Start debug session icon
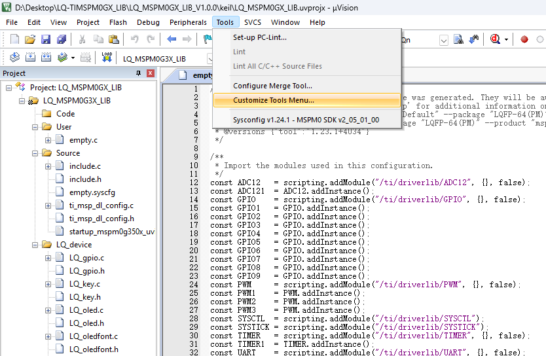The height and width of the screenshot is (356, 546). click(x=495, y=39)
